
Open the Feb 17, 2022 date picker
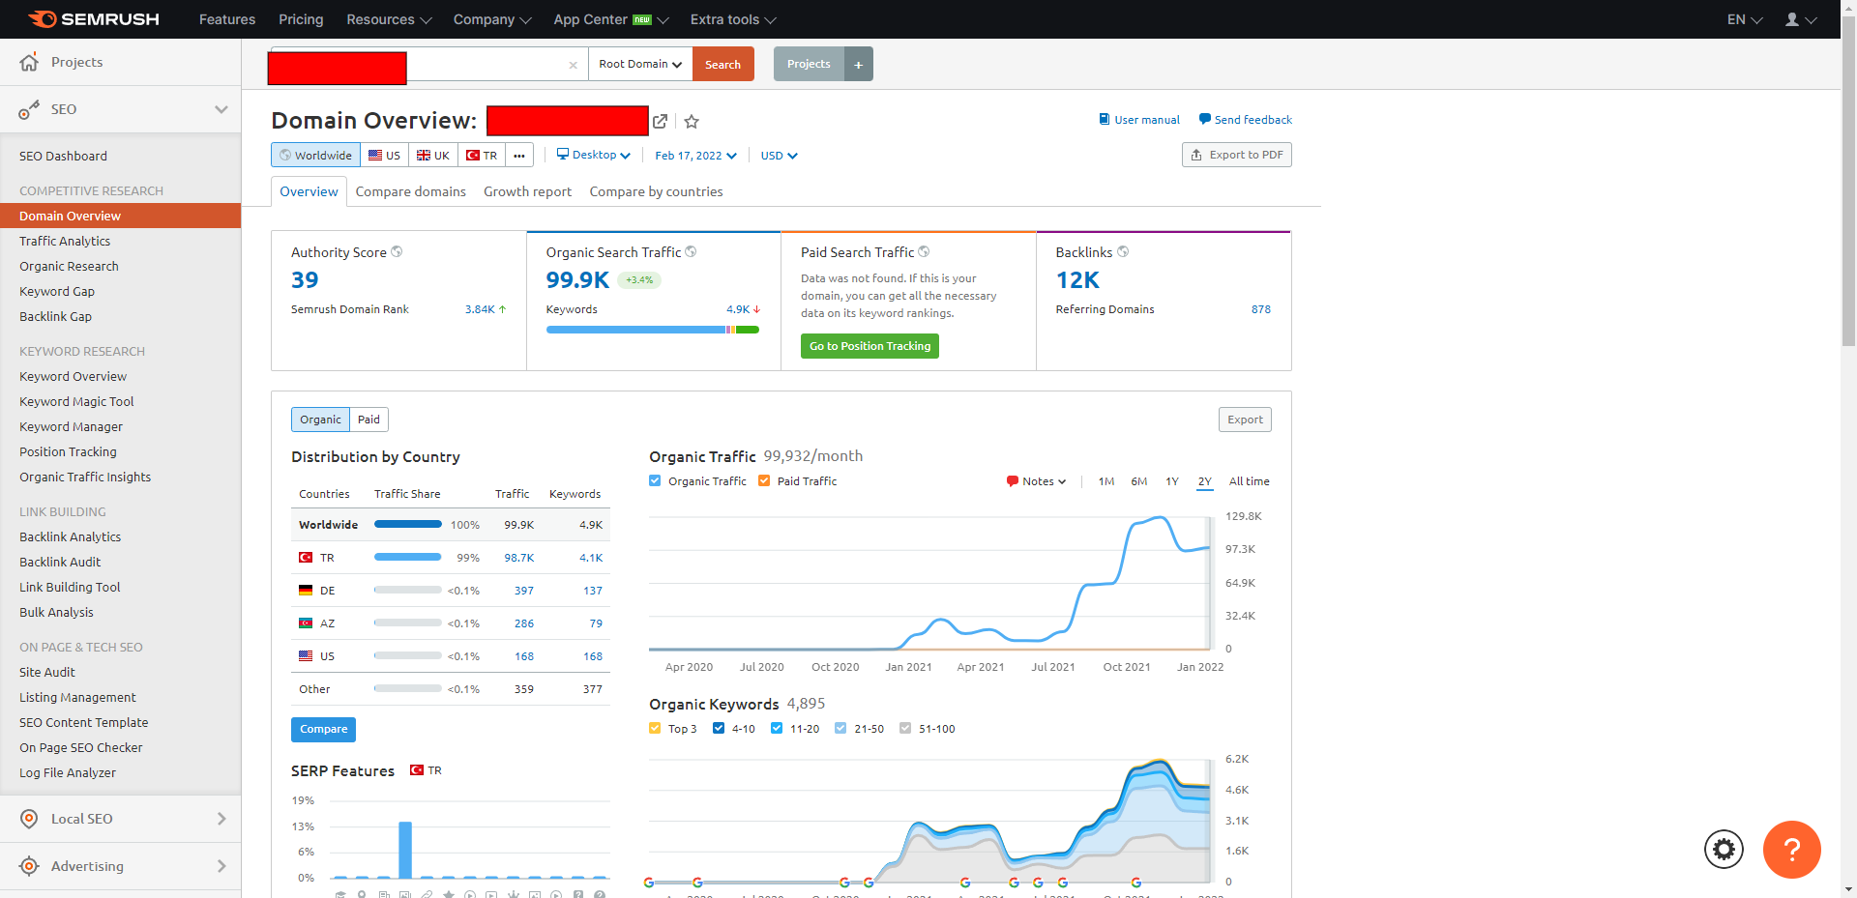(695, 156)
